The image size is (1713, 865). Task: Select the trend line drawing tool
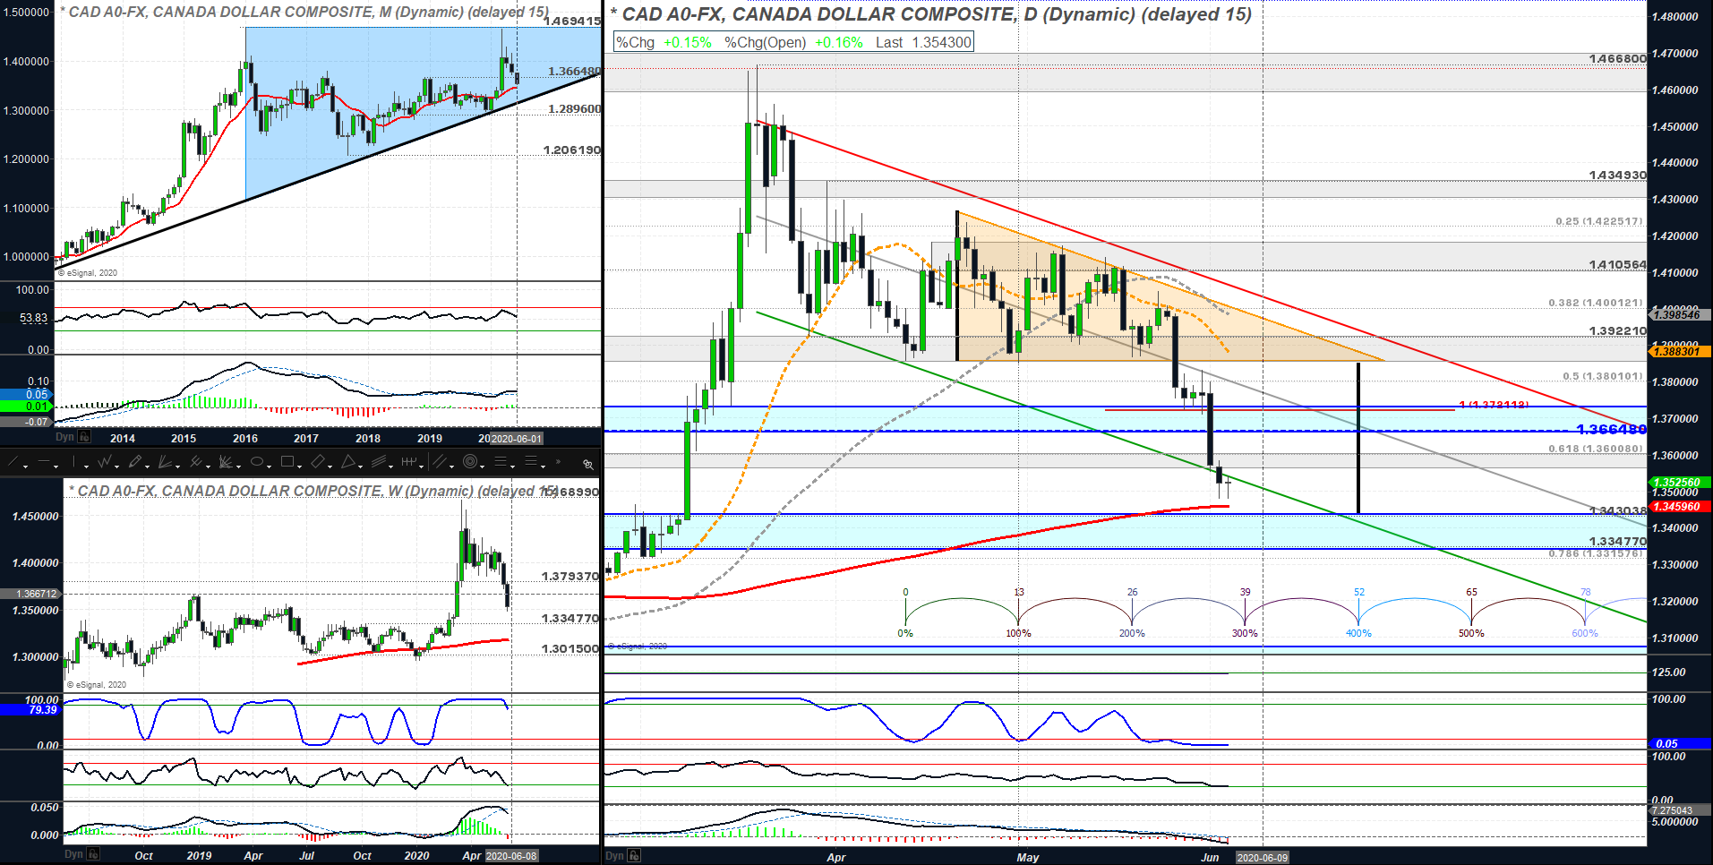(x=14, y=463)
